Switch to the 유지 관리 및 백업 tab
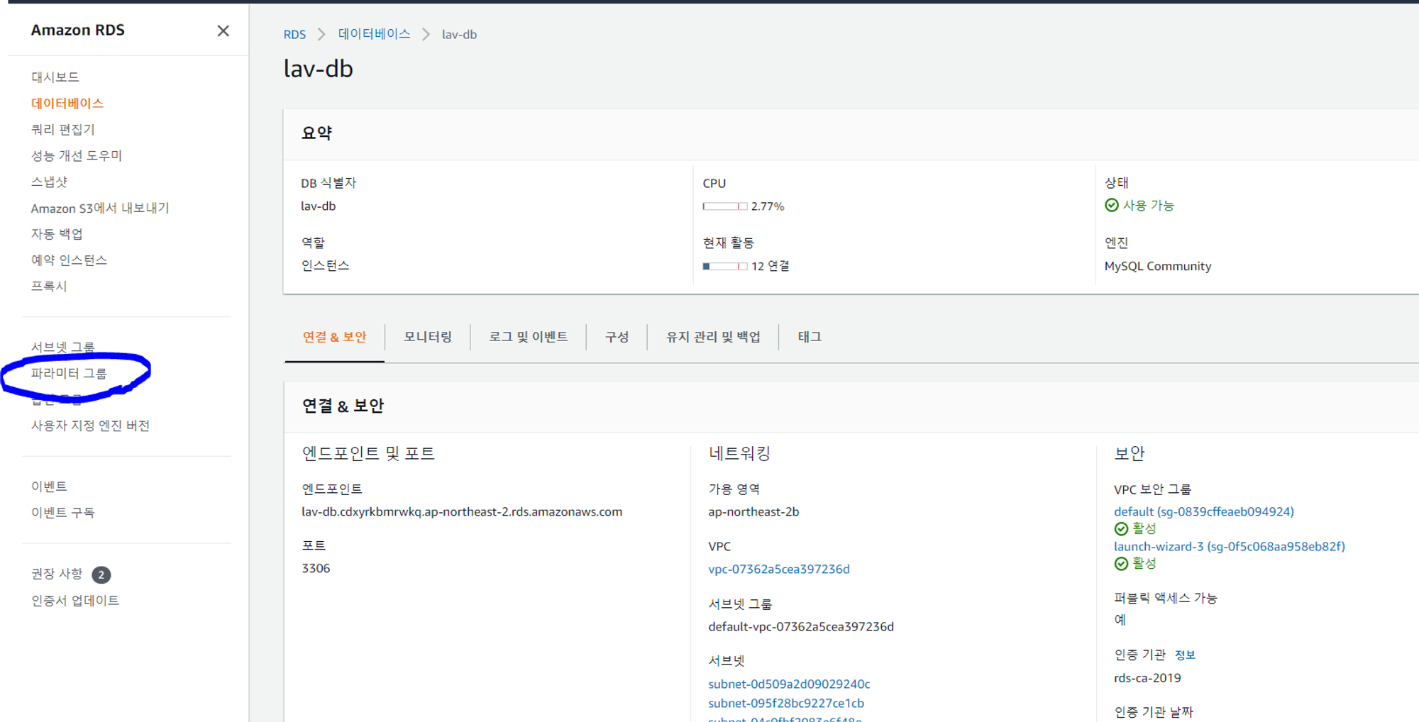 [x=713, y=337]
